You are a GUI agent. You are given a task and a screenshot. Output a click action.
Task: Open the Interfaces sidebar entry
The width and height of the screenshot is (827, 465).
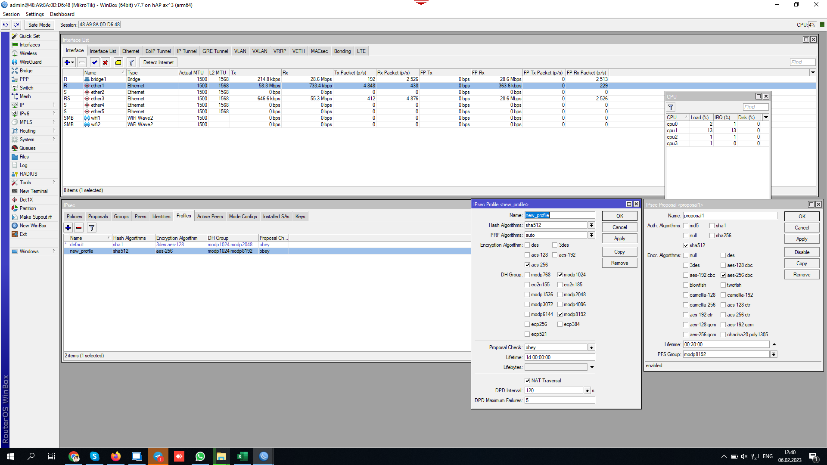click(x=29, y=45)
